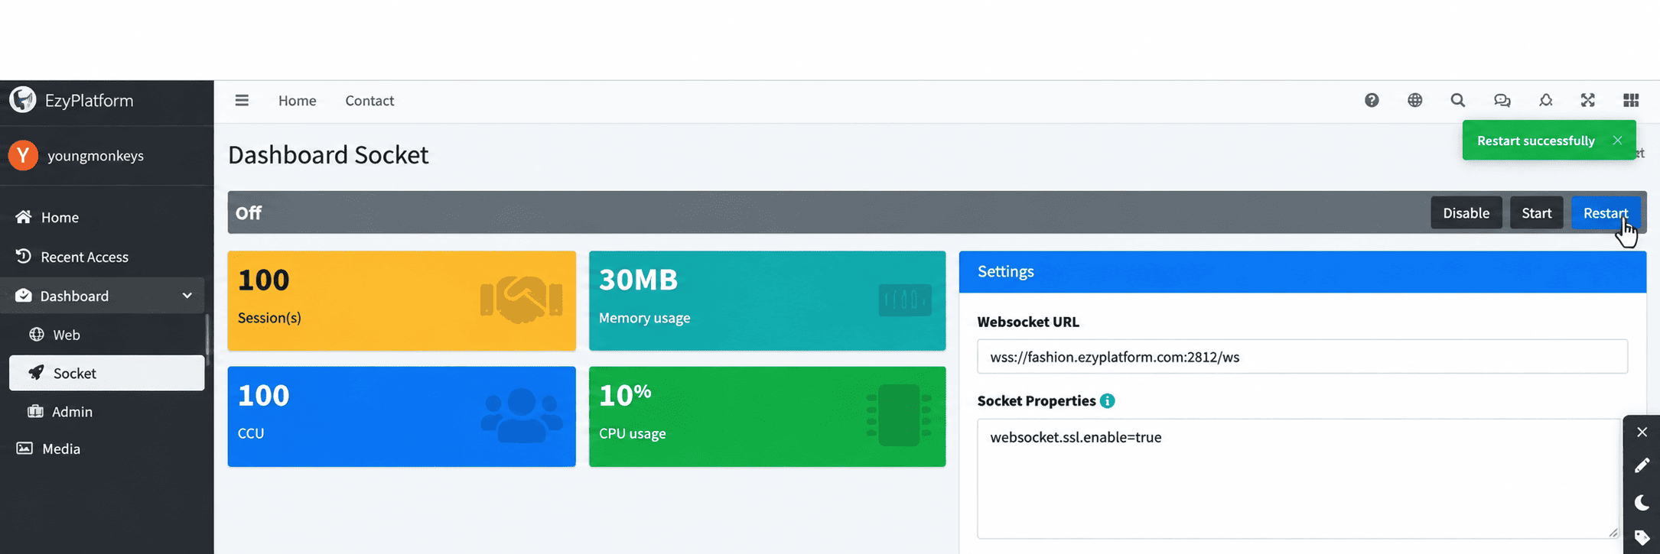The height and width of the screenshot is (554, 1660).
Task: Click the Dashboard Socket page title
Action: (328, 155)
